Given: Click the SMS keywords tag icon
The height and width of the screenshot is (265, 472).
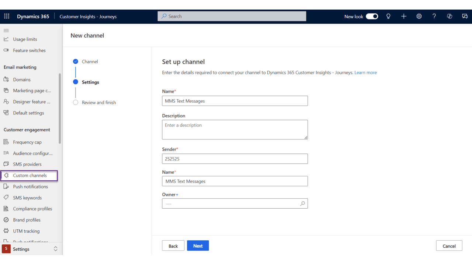Looking at the screenshot, I should pyautogui.click(x=6, y=198).
